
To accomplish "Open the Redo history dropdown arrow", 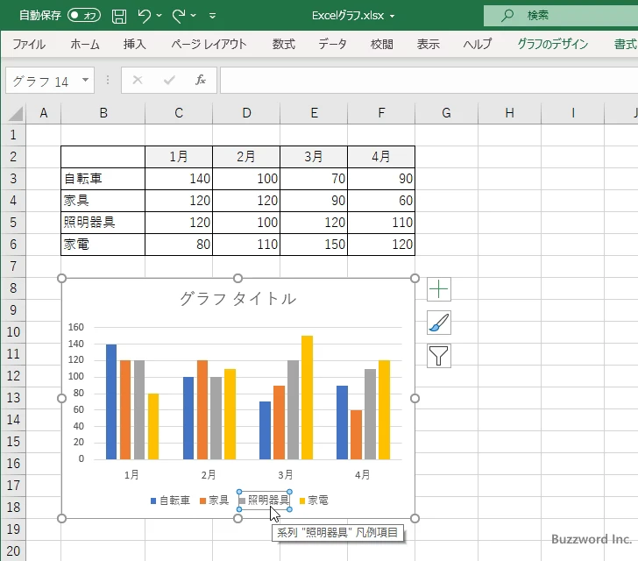I will pos(194,16).
